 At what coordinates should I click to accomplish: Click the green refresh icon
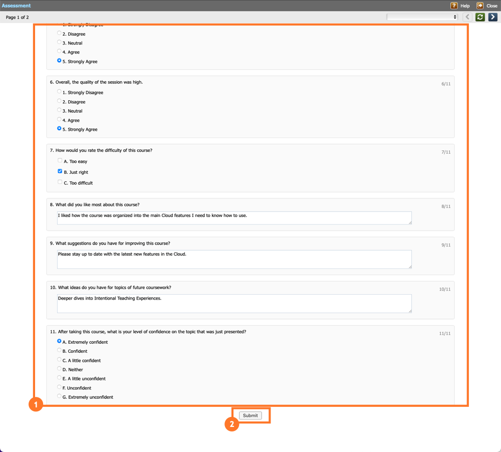479,17
